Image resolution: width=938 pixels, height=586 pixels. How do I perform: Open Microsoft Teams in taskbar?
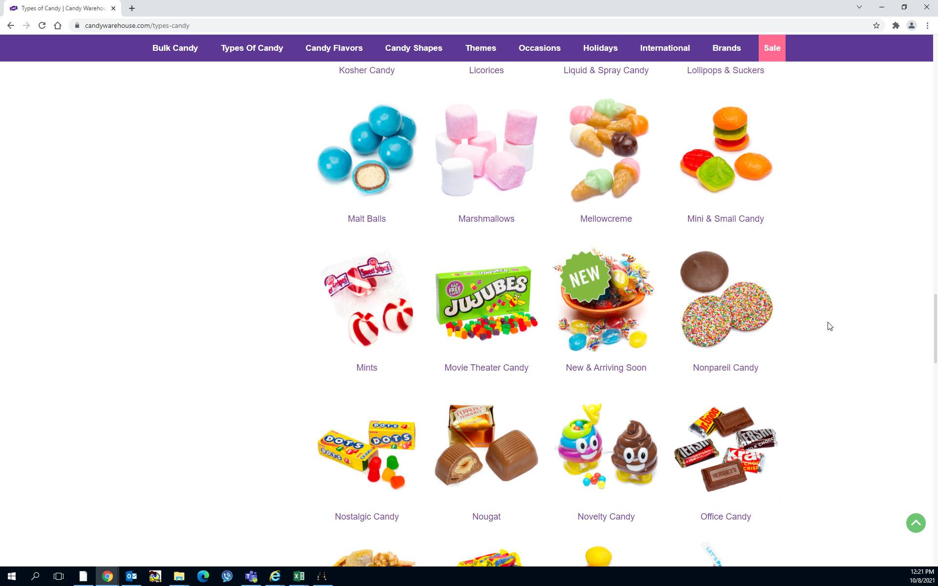pyautogui.click(x=251, y=576)
